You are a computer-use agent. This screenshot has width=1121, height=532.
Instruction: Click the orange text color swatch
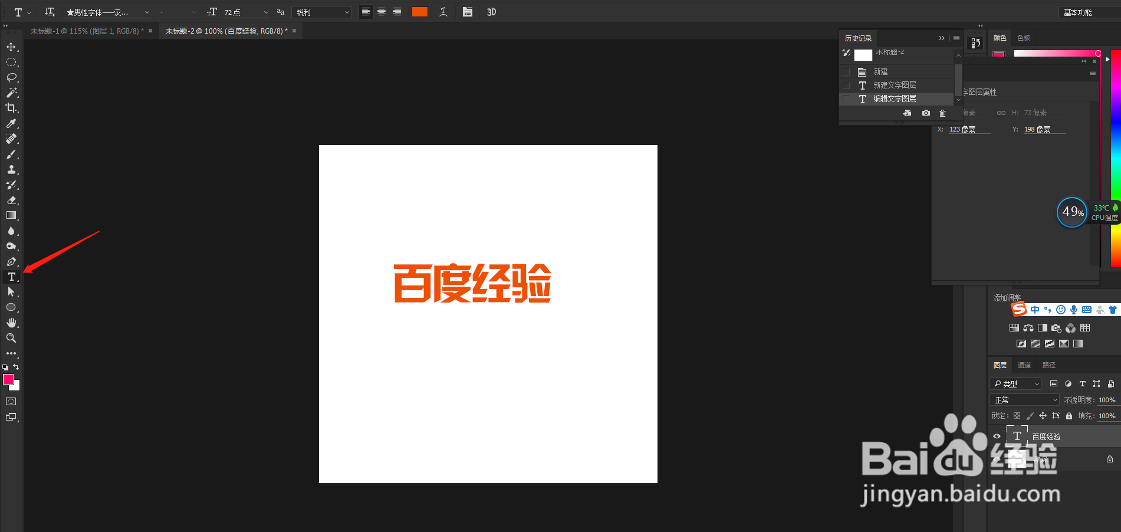coord(420,12)
